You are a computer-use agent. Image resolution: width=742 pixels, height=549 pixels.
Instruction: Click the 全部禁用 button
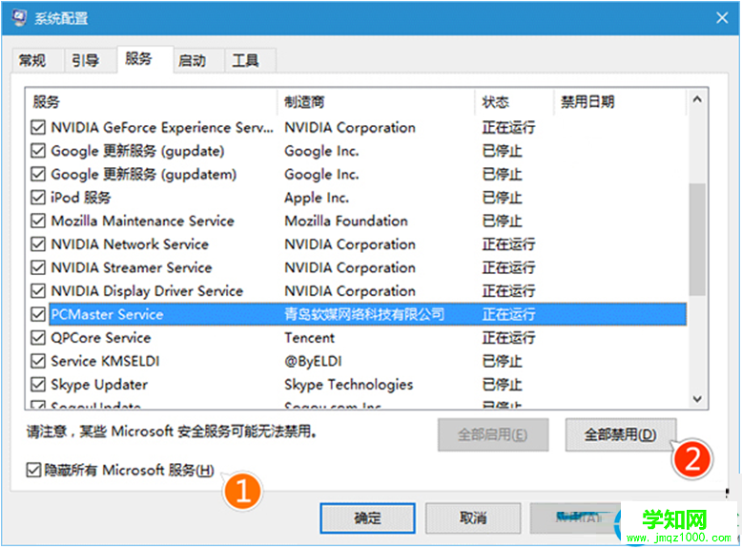(x=620, y=434)
